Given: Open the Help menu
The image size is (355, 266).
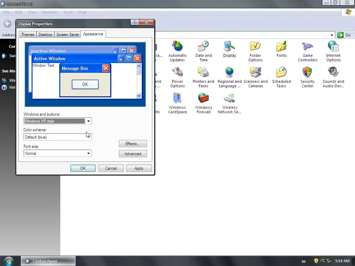Looking at the screenshot, I should (x=83, y=12).
